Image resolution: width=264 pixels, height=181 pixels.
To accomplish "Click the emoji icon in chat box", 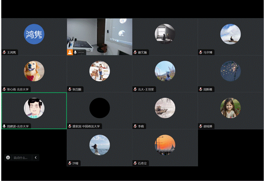I will 8,158.
